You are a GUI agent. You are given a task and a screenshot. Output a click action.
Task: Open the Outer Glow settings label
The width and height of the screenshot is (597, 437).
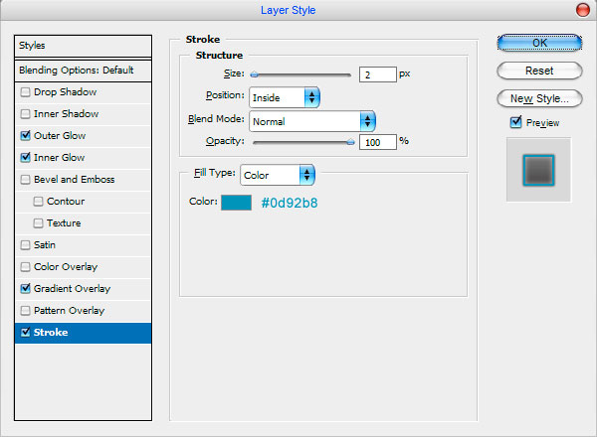click(x=60, y=136)
